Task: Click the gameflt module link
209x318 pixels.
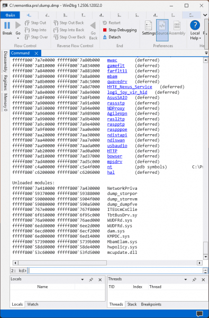Action: click(116, 66)
